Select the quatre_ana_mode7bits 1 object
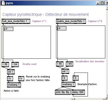This screenshot has height=100, width=108. click(71, 21)
